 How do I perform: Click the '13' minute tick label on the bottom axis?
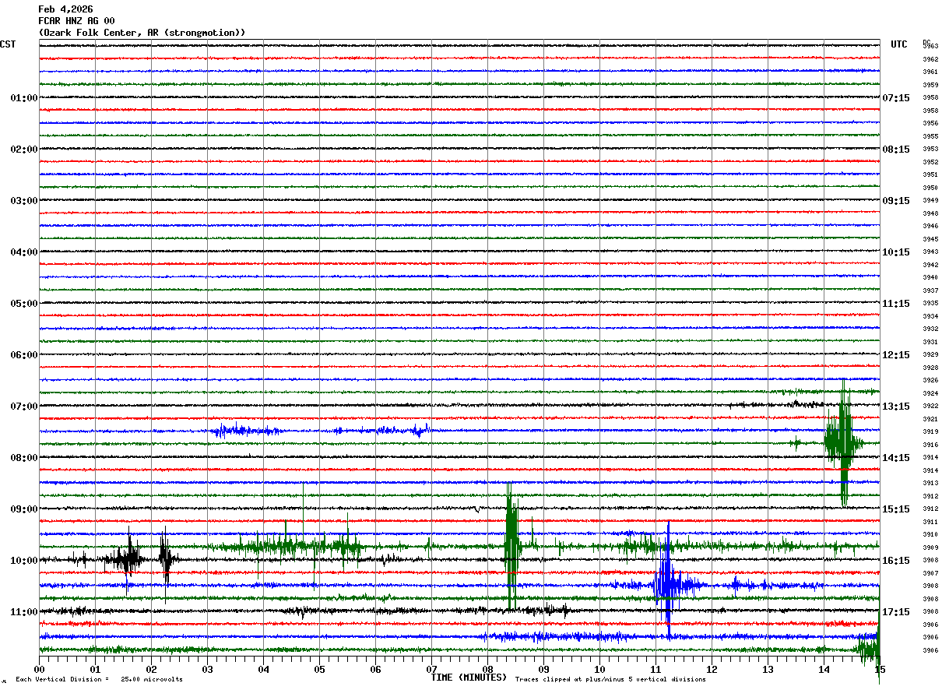(x=768, y=669)
